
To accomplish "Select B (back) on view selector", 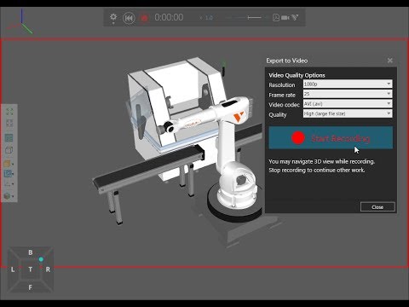I will pos(31,252).
